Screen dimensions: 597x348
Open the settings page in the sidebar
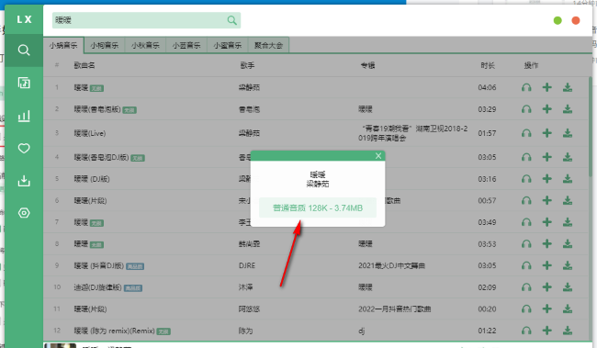(x=24, y=213)
